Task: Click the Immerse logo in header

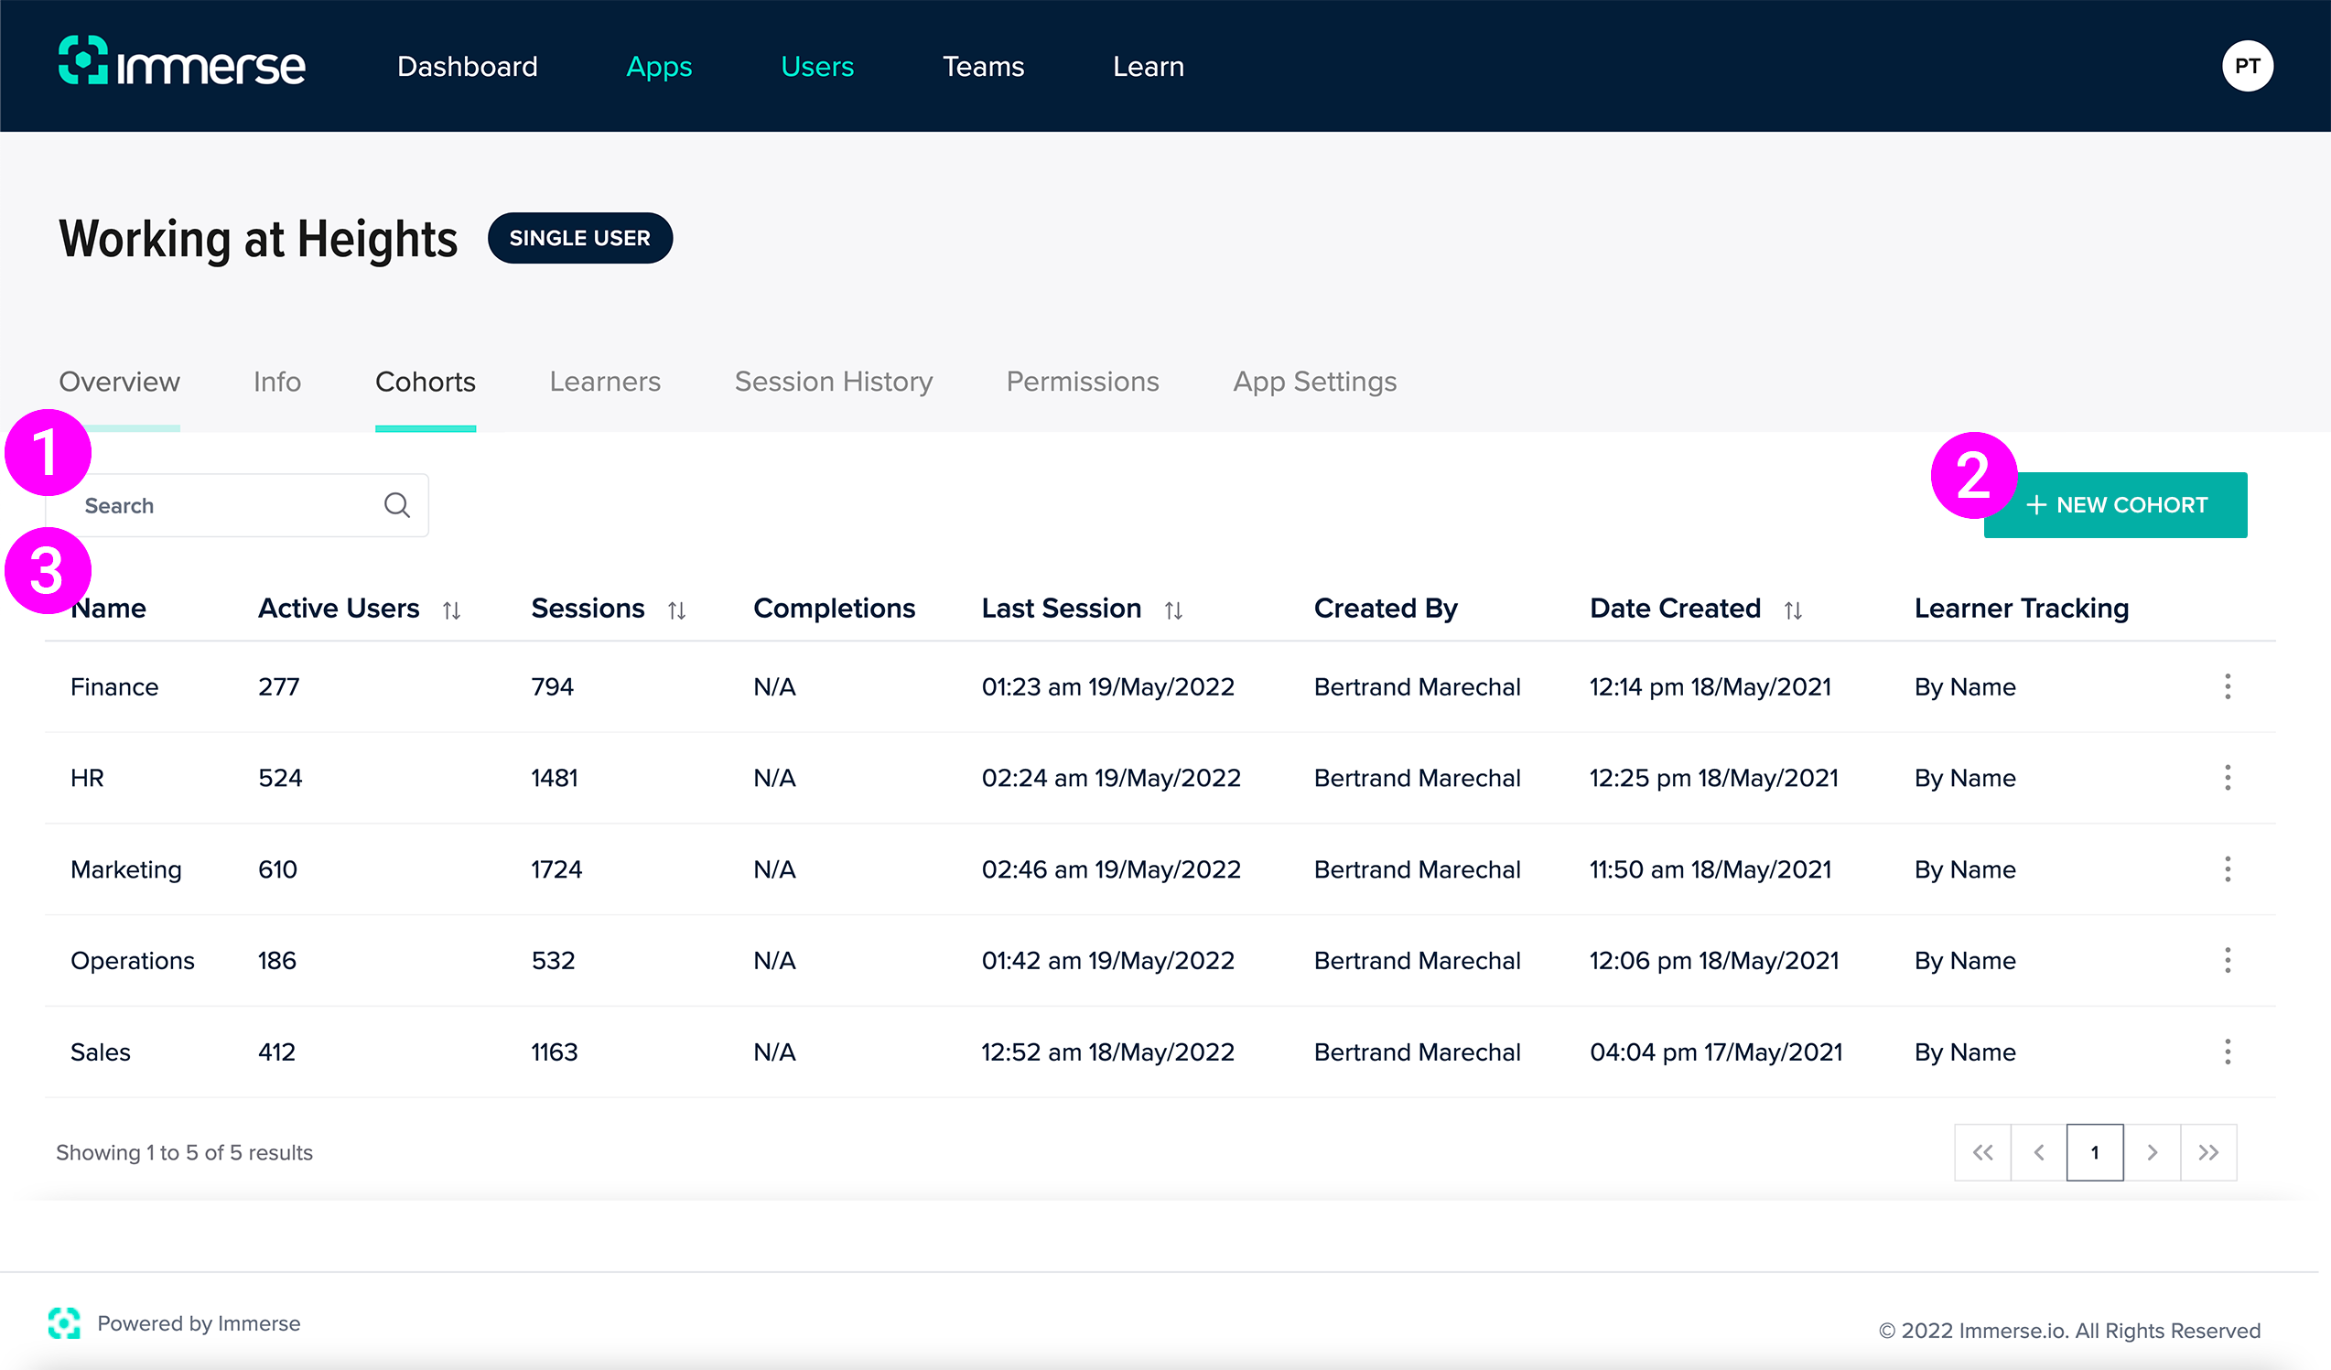Action: pyautogui.click(x=181, y=63)
